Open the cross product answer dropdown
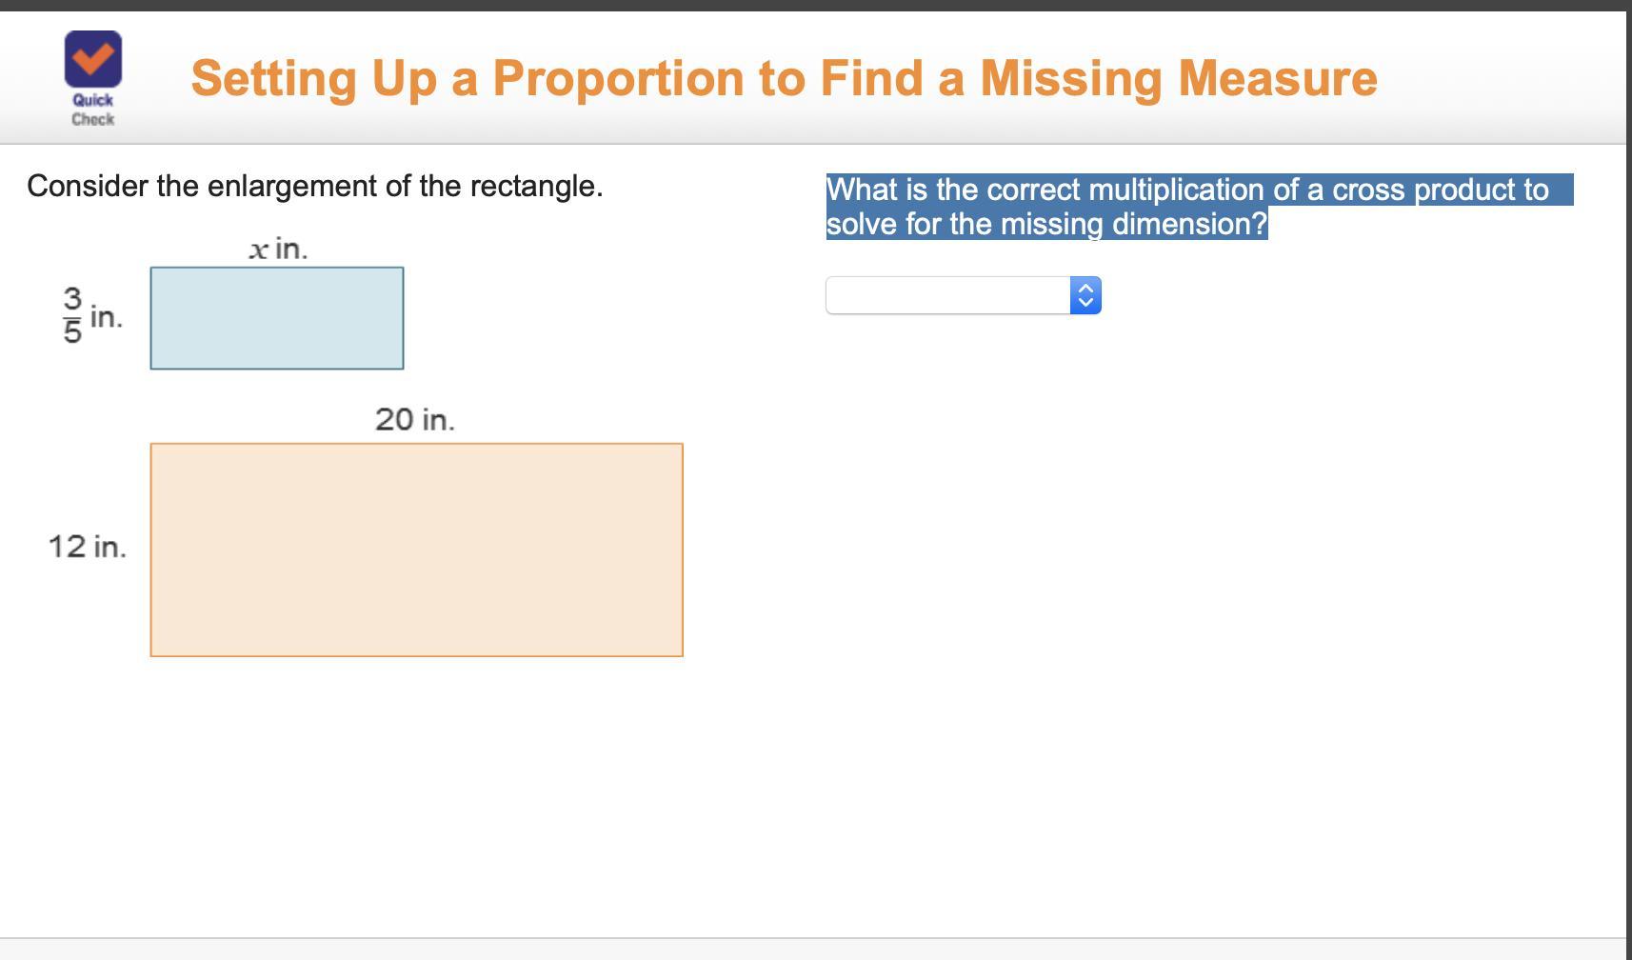Image resolution: width=1632 pixels, height=960 pixels. pyautogui.click(x=963, y=295)
